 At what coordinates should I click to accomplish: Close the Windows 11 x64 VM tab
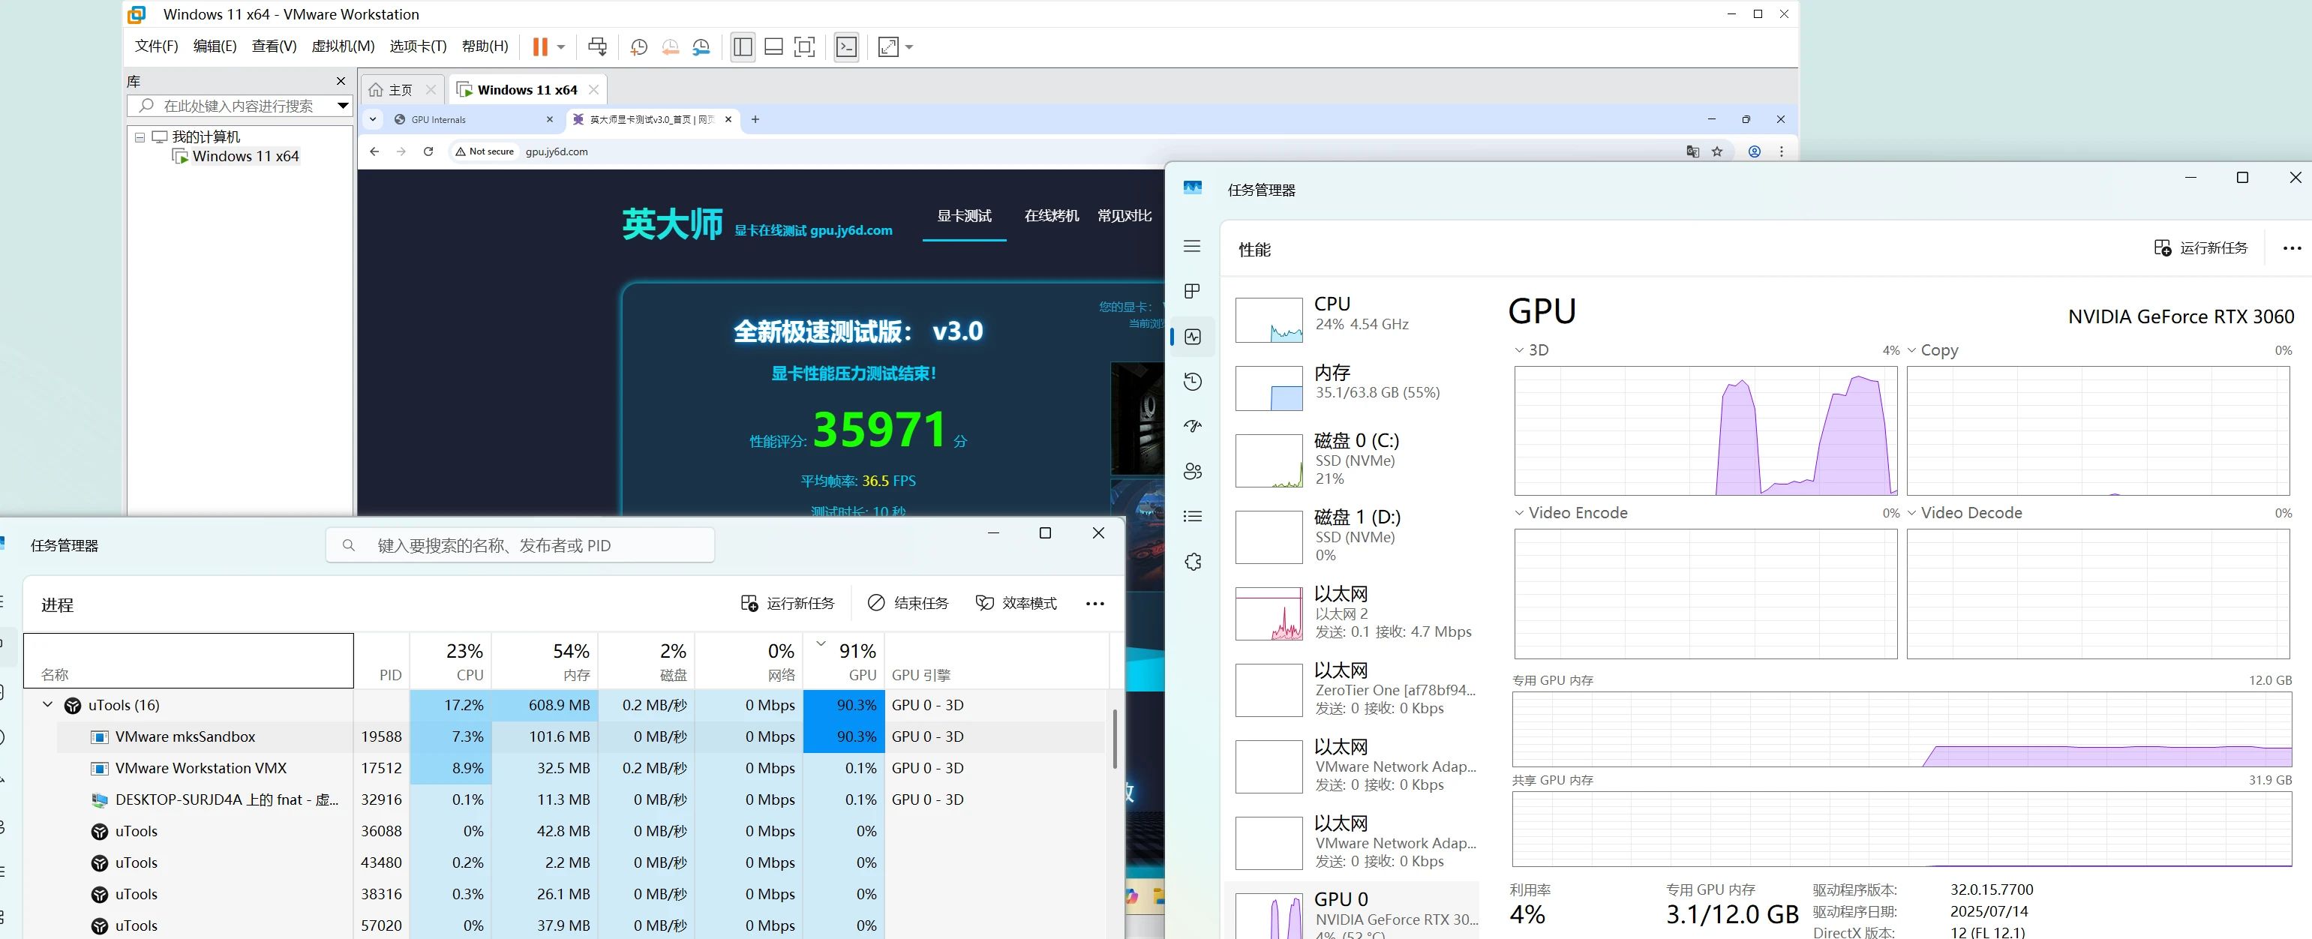593,90
